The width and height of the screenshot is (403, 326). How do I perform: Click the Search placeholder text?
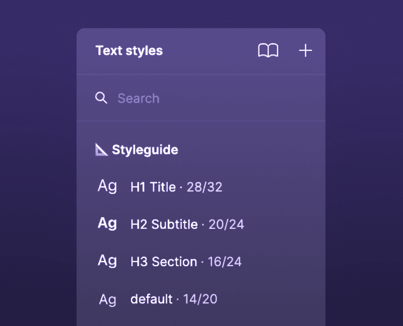[139, 98]
